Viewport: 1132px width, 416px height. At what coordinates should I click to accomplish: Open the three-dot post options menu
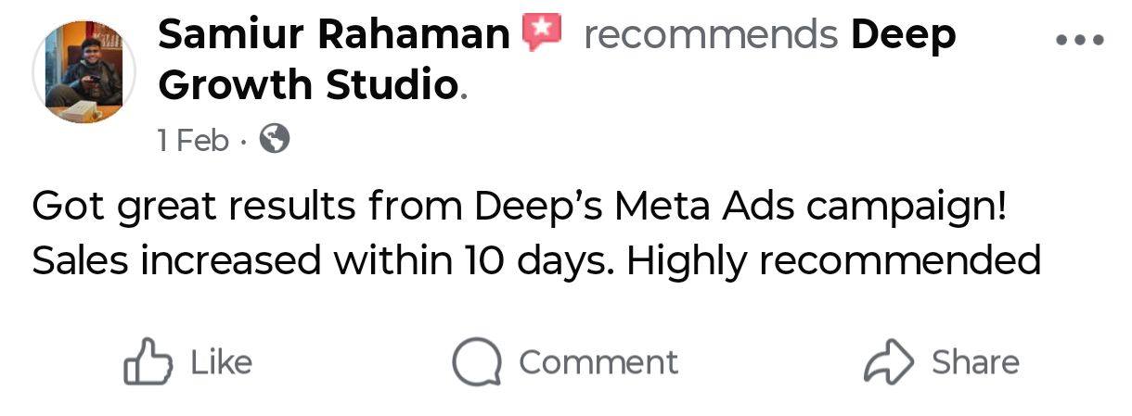(1080, 41)
